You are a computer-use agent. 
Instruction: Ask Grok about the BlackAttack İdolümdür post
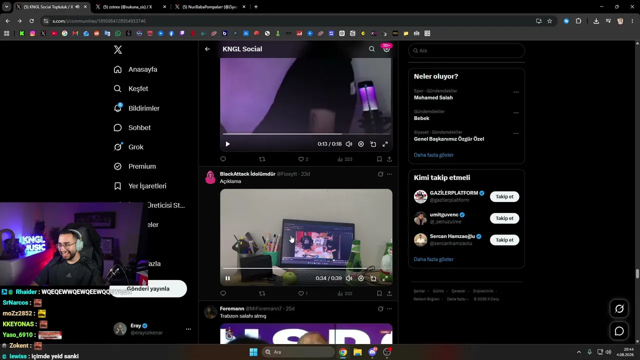point(380,174)
